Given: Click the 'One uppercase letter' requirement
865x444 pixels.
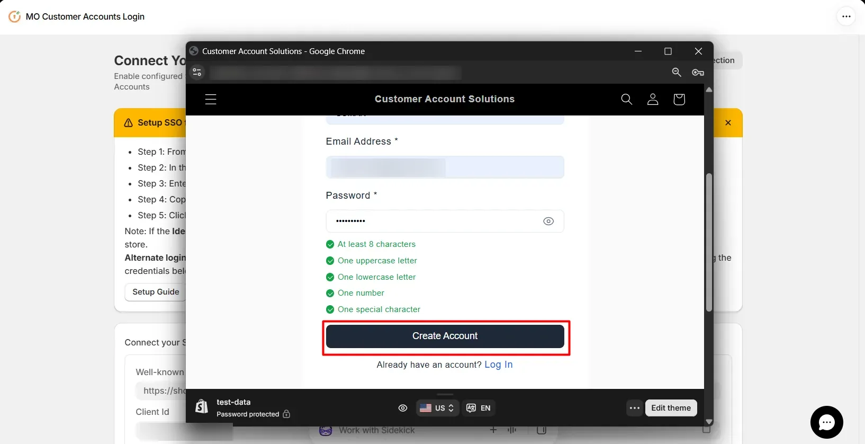Looking at the screenshot, I should pyautogui.click(x=377, y=261).
